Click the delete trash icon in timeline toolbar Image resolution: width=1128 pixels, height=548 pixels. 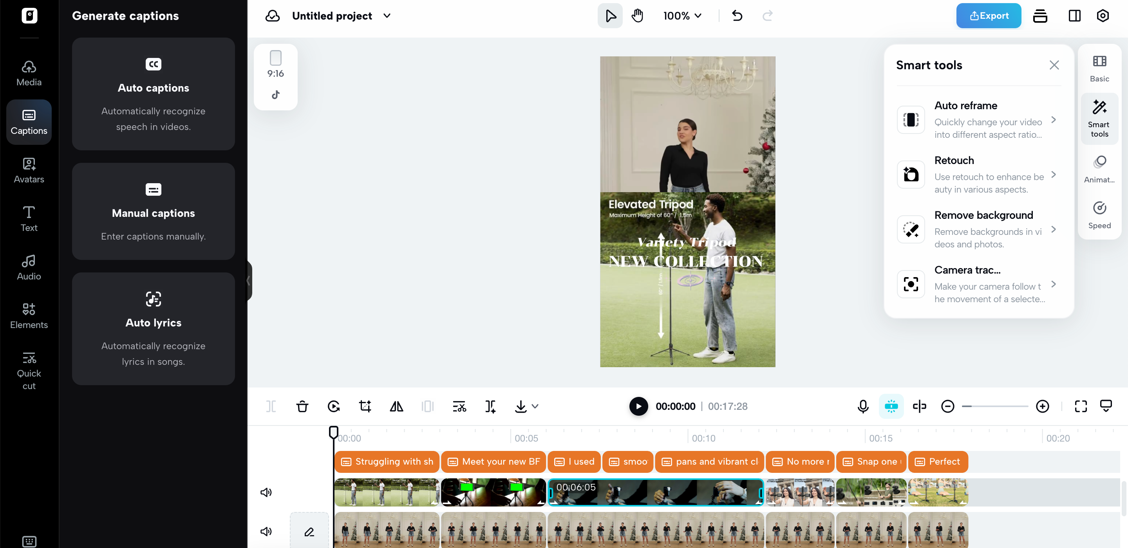[x=302, y=406]
